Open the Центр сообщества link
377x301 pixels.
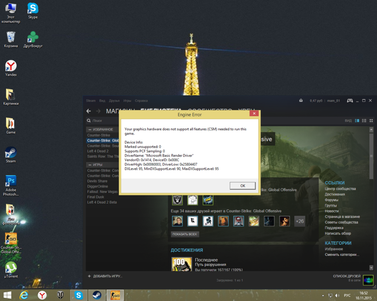point(340,189)
